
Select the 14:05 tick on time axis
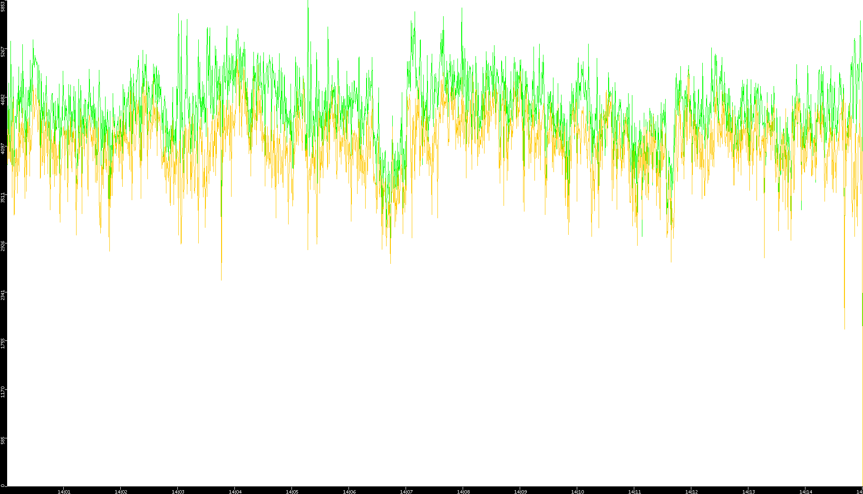pyautogui.click(x=292, y=491)
